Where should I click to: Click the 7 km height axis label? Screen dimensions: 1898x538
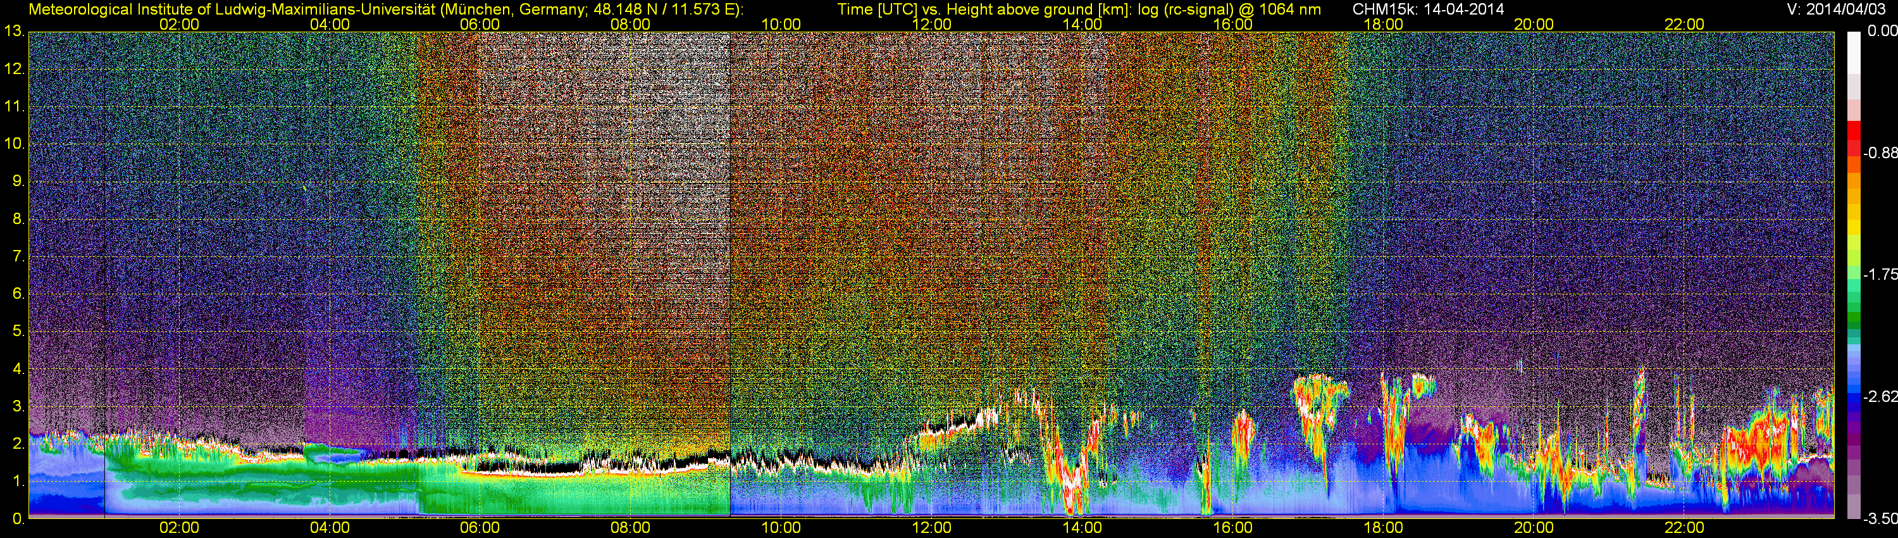[18, 256]
